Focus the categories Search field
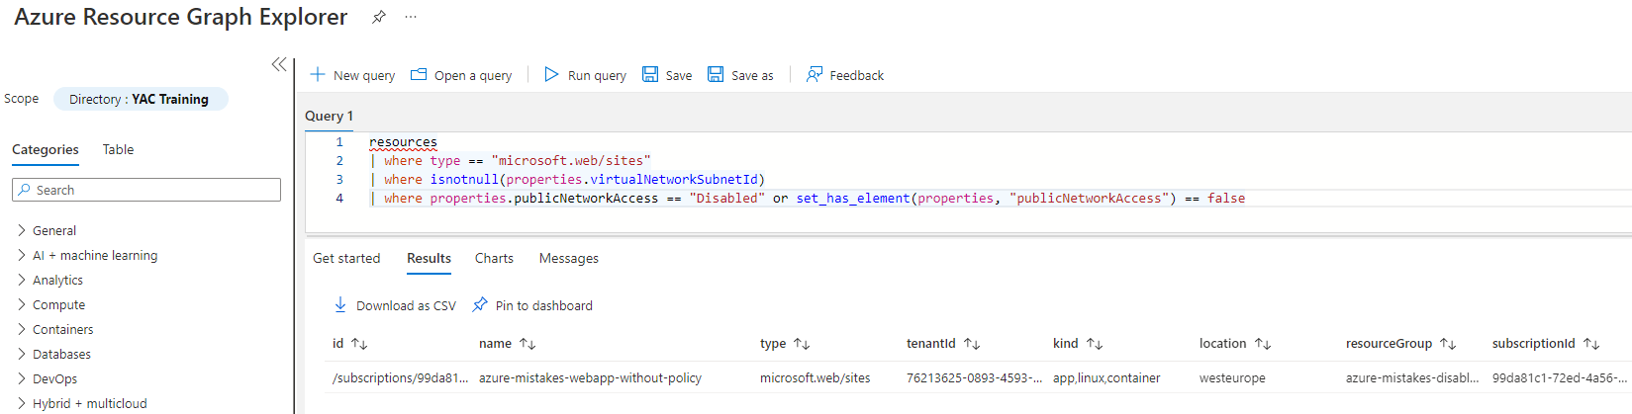This screenshot has height=414, width=1632. click(146, 190)
